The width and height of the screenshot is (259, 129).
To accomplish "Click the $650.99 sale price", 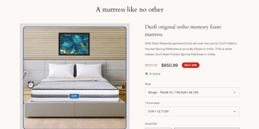I will [169, 65].
